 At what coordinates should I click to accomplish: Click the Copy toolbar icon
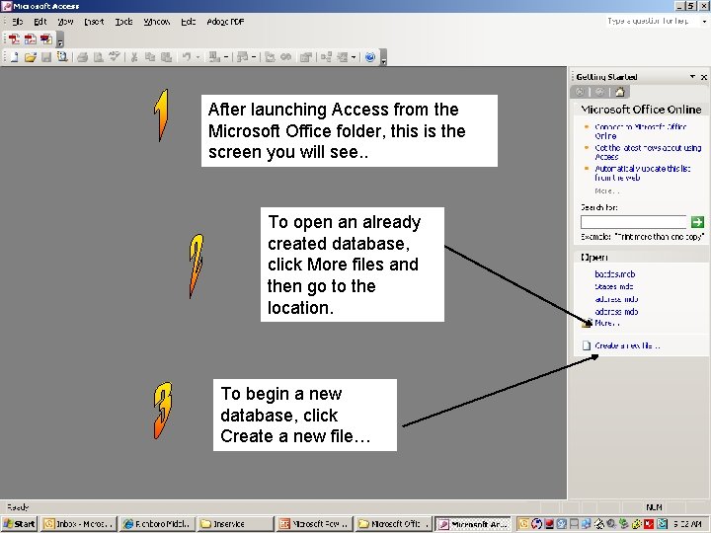click(150, 57)
